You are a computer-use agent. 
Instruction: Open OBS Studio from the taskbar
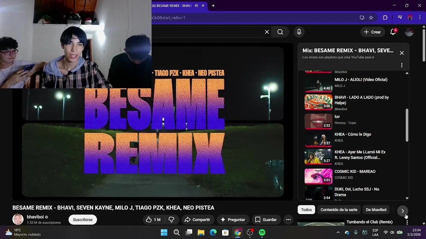tap(250, 233)
